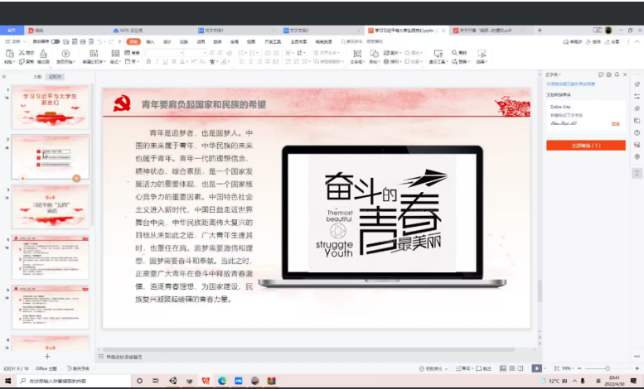
Task: Start slideshow with 当页开始 icon
Action: click(x=67, y=55)
